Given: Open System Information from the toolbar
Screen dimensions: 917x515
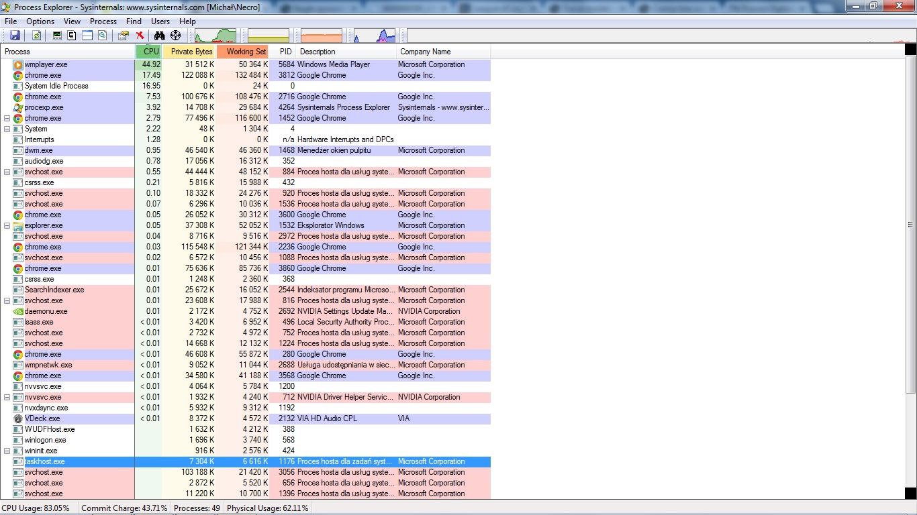Looking at the screenshot, I should click(x=57, y=36).
